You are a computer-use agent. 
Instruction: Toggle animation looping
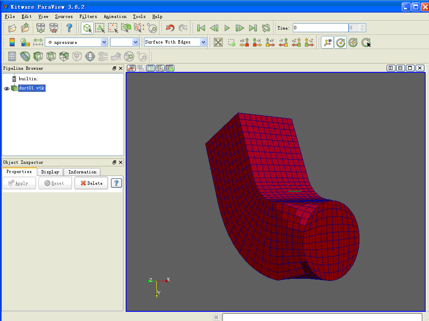(x=266, y=28)
